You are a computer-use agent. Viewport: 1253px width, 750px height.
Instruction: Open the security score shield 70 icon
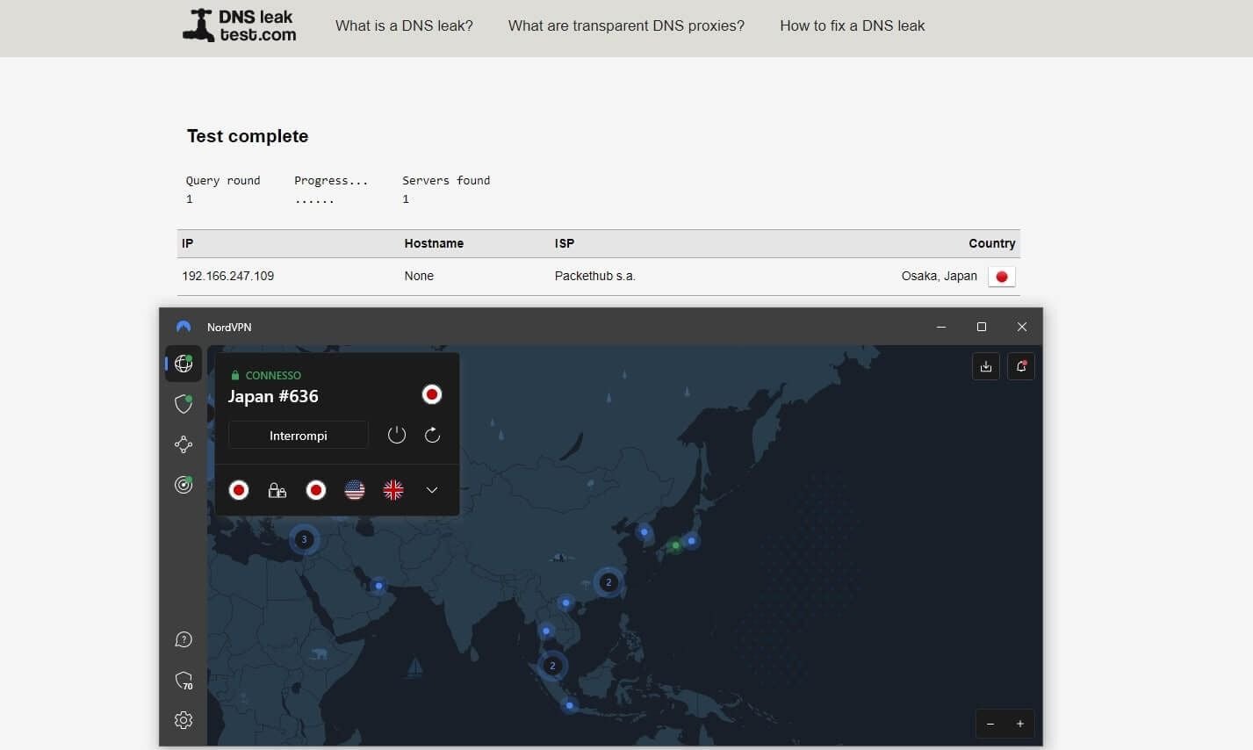pos(184,681)
